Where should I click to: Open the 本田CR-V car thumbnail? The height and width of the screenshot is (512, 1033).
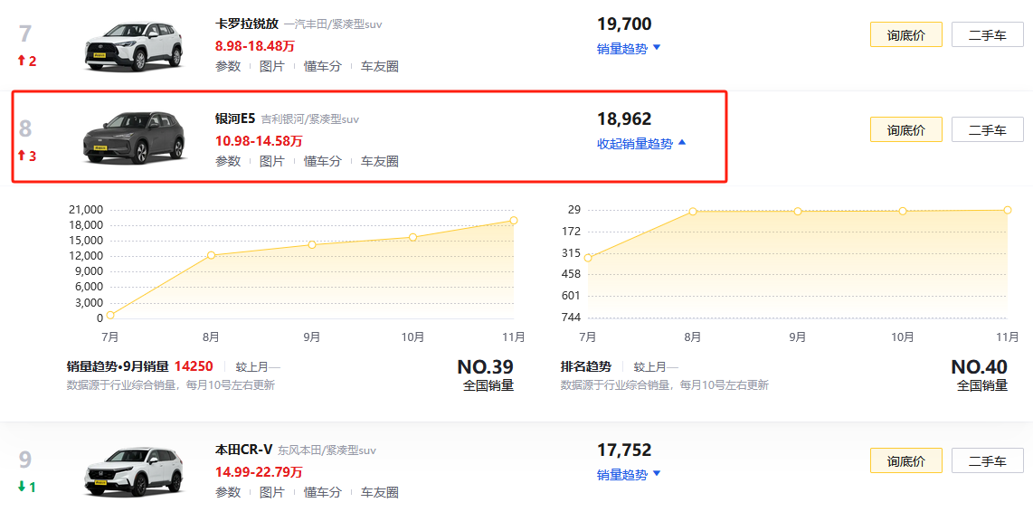pos(135,472)
